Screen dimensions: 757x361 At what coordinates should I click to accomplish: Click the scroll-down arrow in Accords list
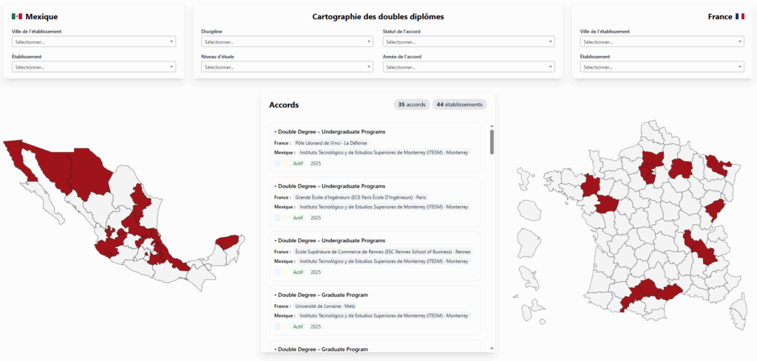[x=492, y=347]
